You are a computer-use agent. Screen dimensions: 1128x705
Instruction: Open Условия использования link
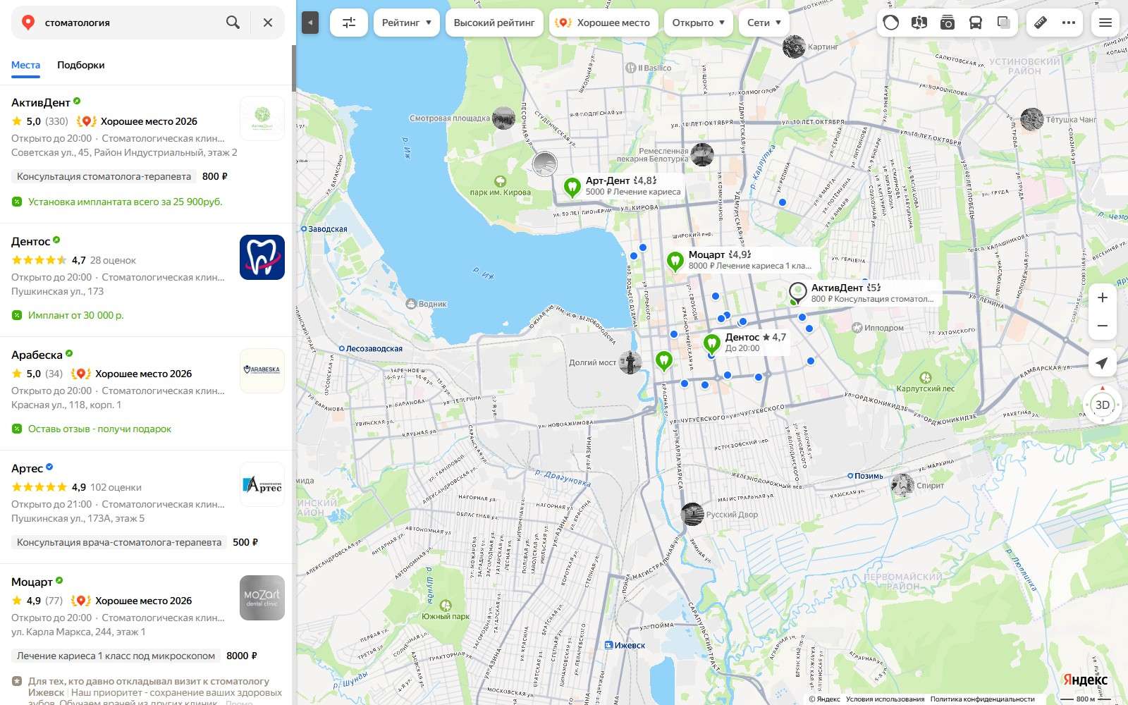(x=885, y=699)
